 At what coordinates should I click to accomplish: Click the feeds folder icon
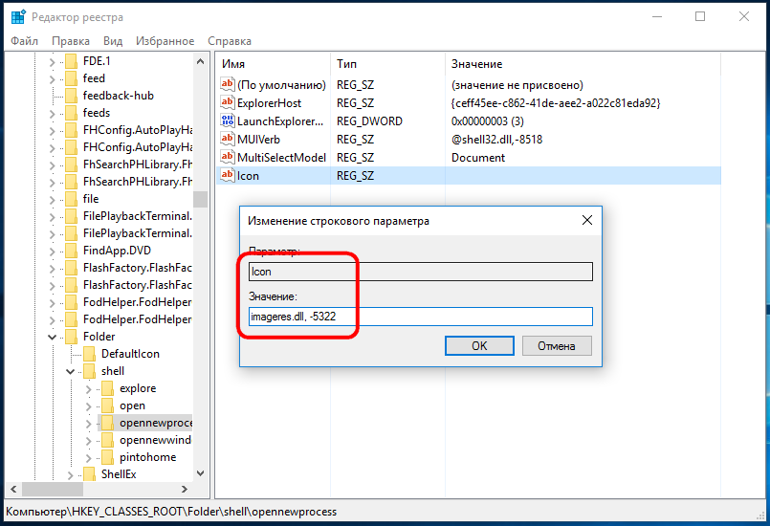tap(71, 113)
